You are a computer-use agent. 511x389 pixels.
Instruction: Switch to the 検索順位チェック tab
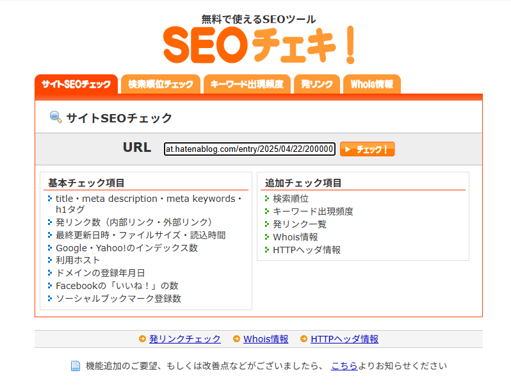click(x=161, y=84)
